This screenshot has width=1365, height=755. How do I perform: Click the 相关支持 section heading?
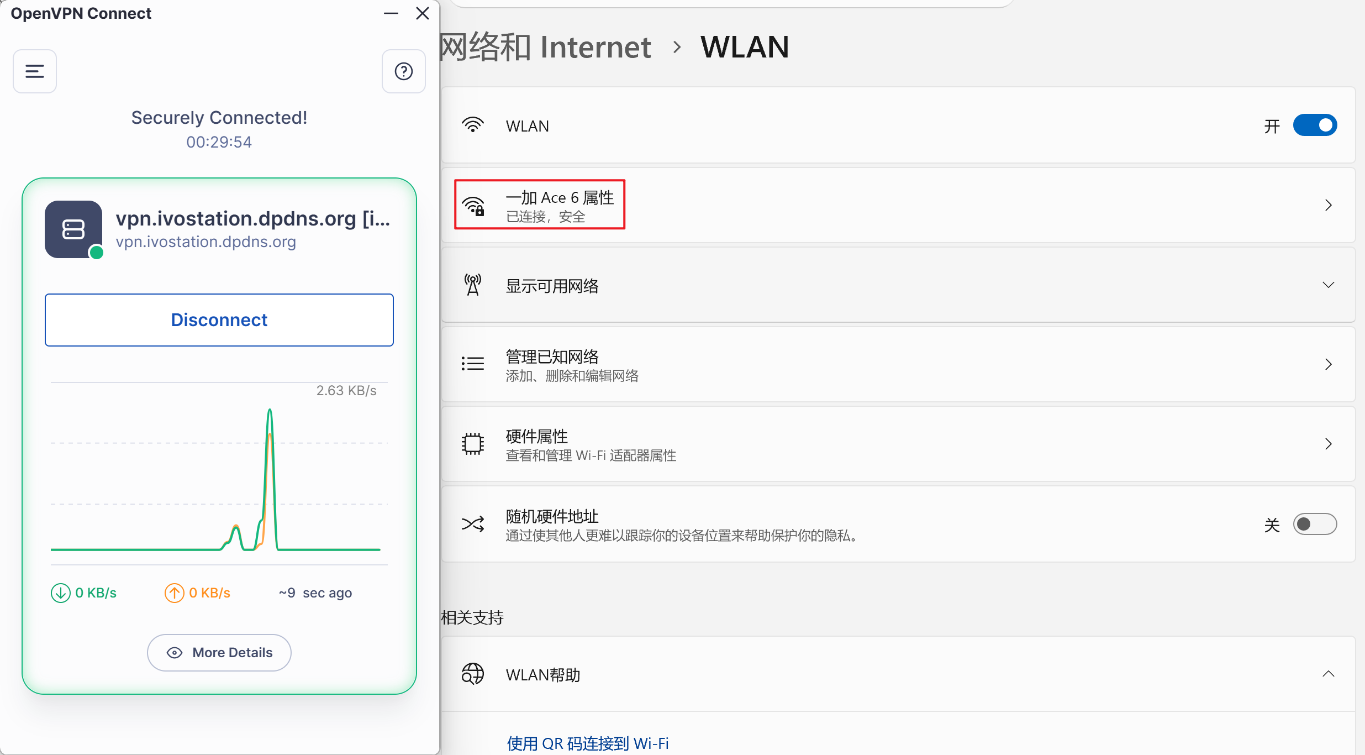click(x=472, y=617)
